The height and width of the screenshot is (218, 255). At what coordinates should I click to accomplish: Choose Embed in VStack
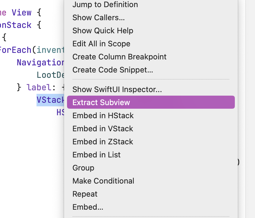coord(103,129)
